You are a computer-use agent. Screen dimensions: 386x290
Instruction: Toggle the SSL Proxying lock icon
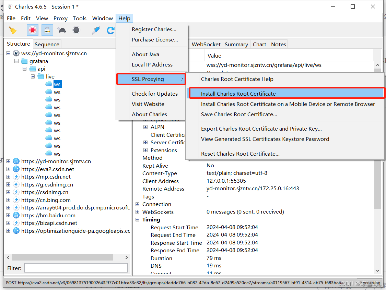(x=47, y=30)
